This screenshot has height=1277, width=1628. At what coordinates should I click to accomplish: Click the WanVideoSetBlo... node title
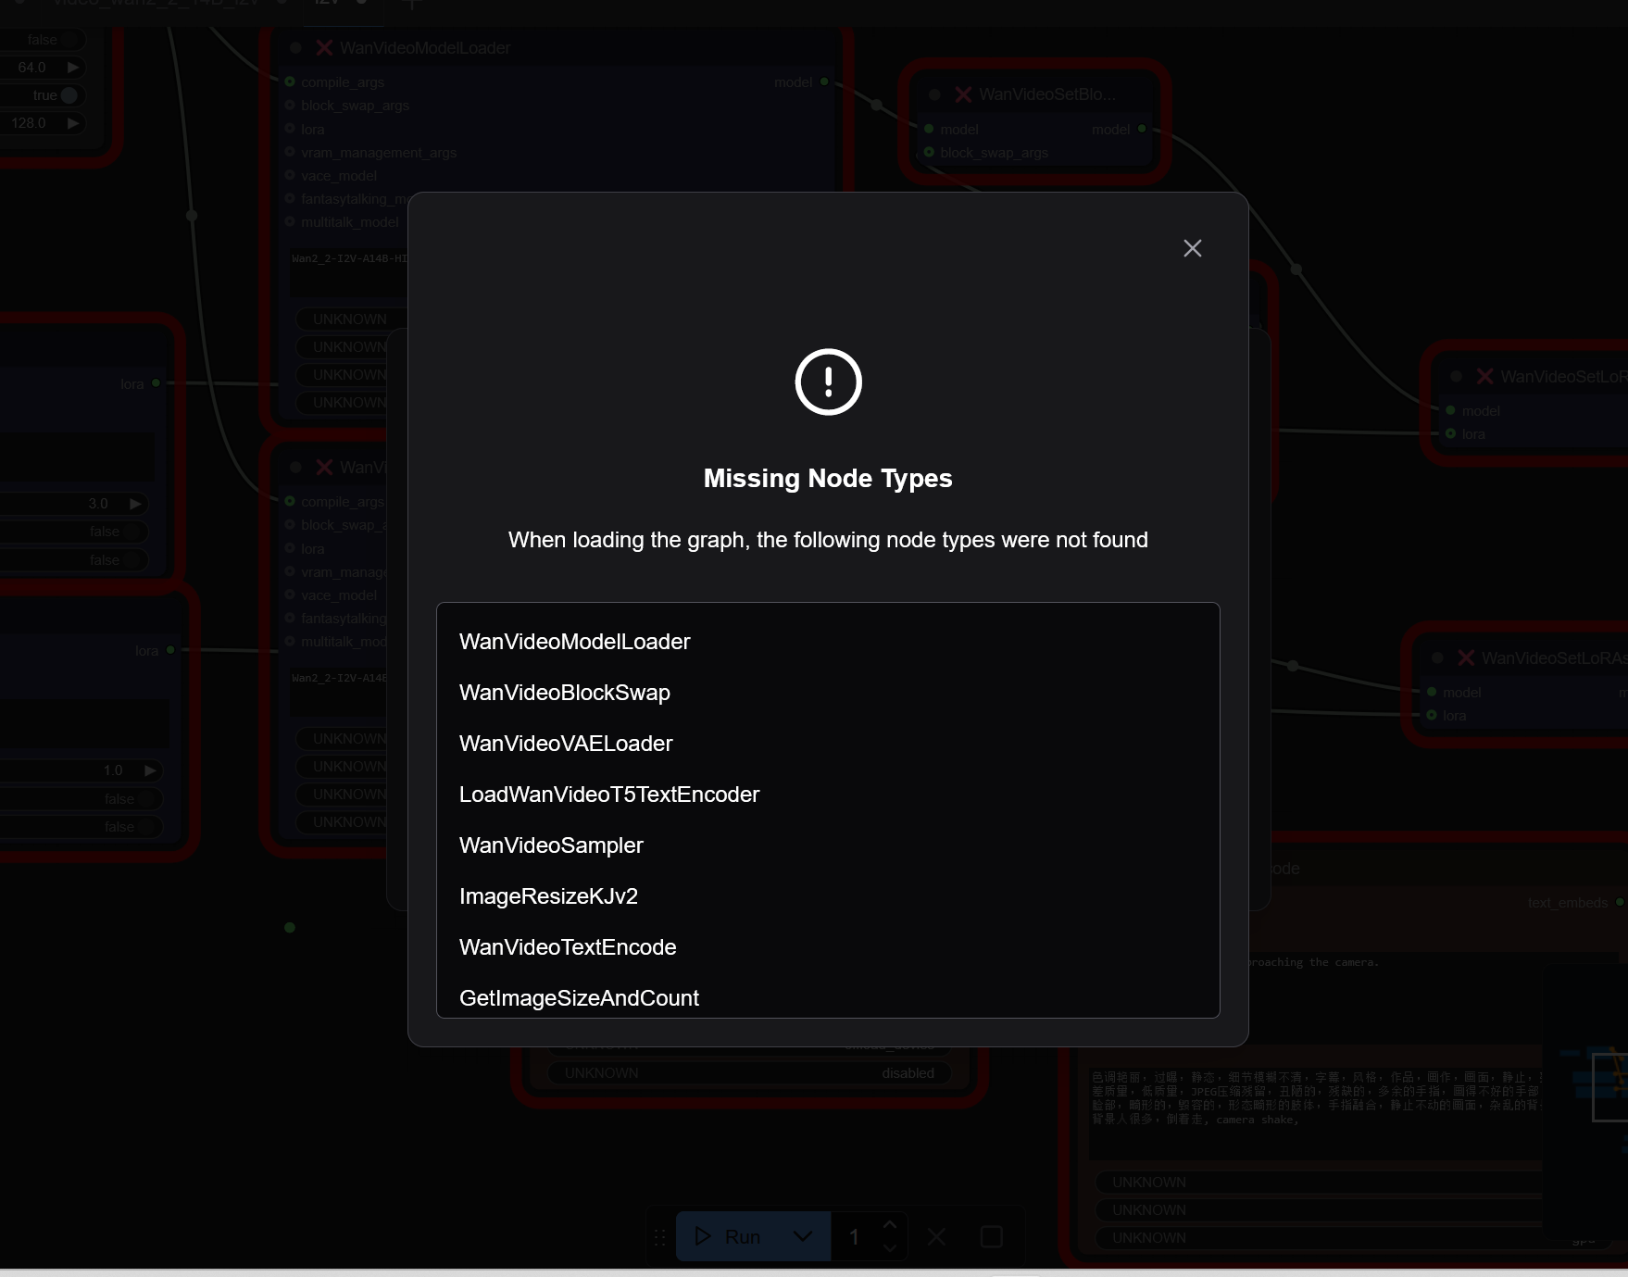[1047, 94]
